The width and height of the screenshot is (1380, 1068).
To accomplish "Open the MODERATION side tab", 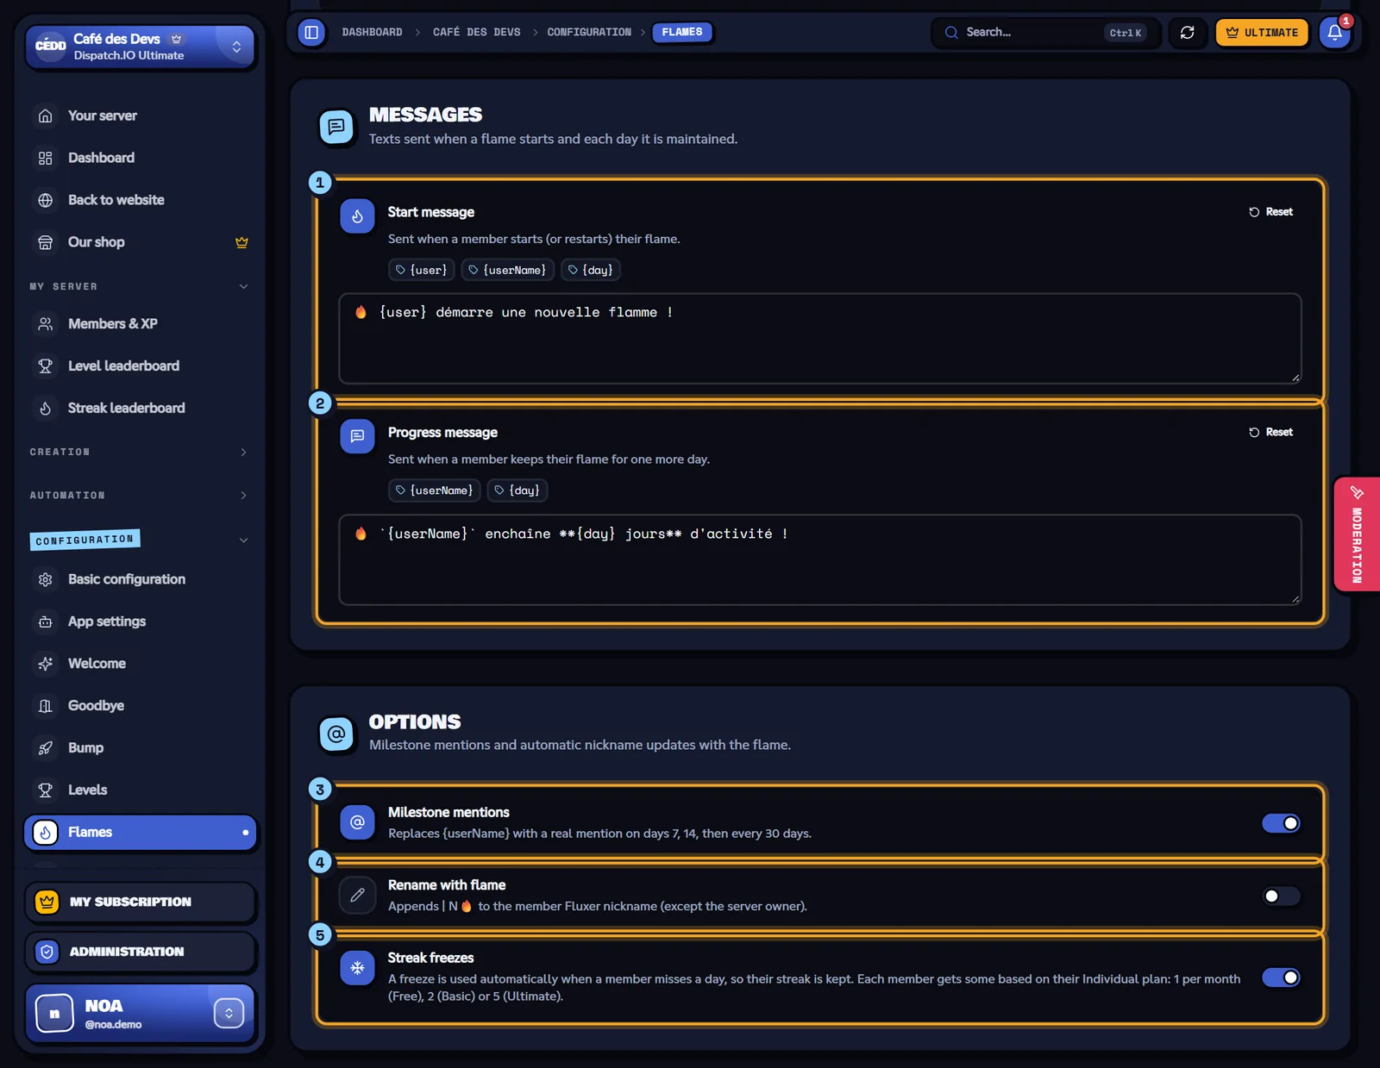I will 1357,534.
